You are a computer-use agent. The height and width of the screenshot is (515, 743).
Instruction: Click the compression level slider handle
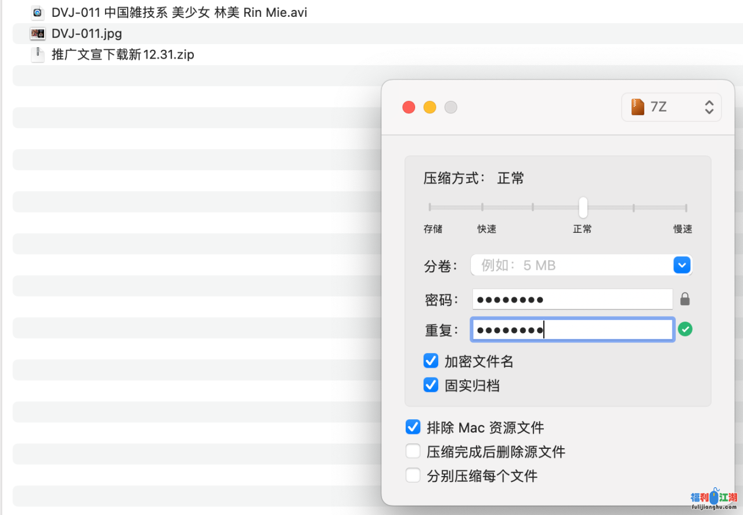pos(583,207)
